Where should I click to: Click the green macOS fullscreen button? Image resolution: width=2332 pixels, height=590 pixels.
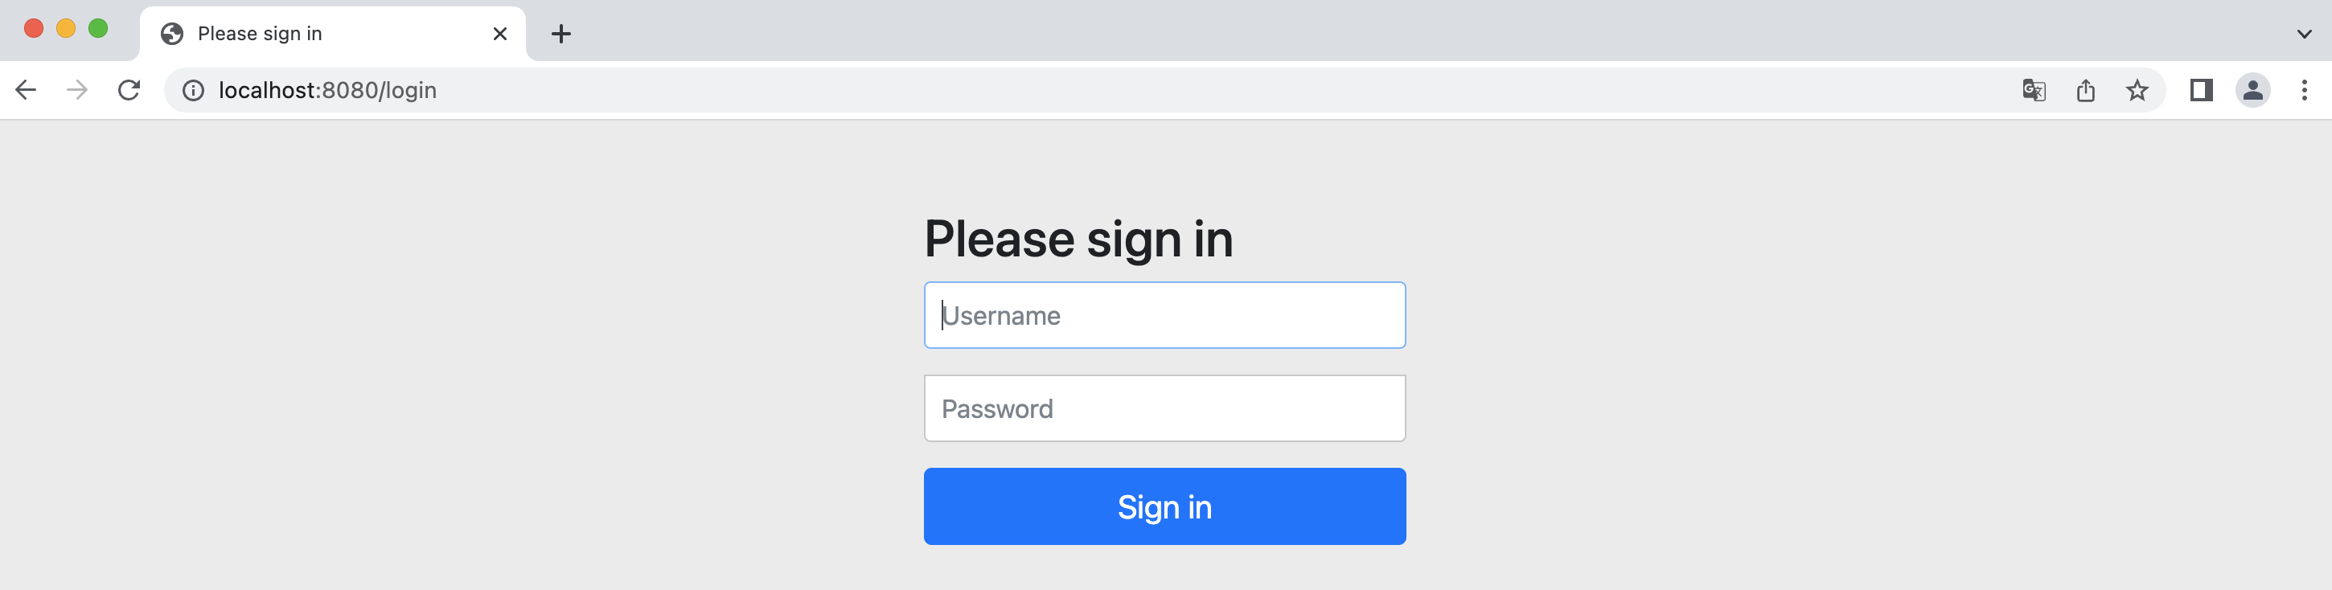tap(99, 29)
